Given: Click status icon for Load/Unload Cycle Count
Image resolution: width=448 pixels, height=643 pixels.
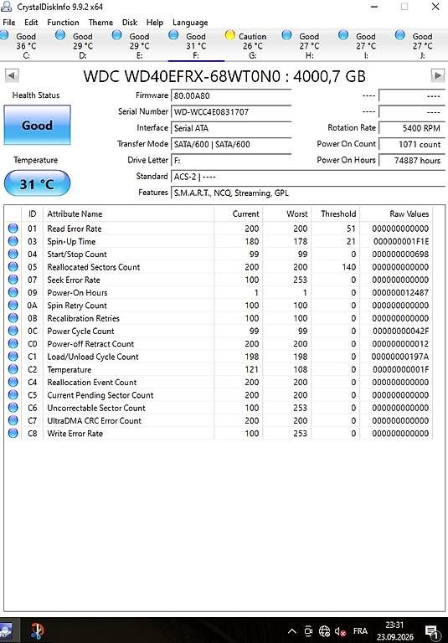Looking at the screenshot, I should coord(13,357).
